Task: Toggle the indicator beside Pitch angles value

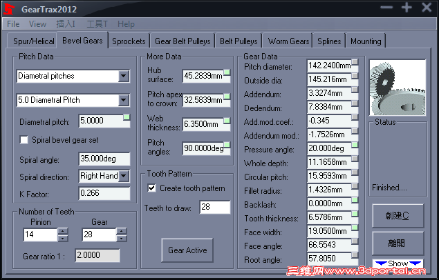Action: (227, 145)
